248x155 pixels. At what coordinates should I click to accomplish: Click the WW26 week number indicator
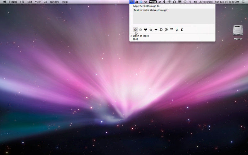coord(153,2)
